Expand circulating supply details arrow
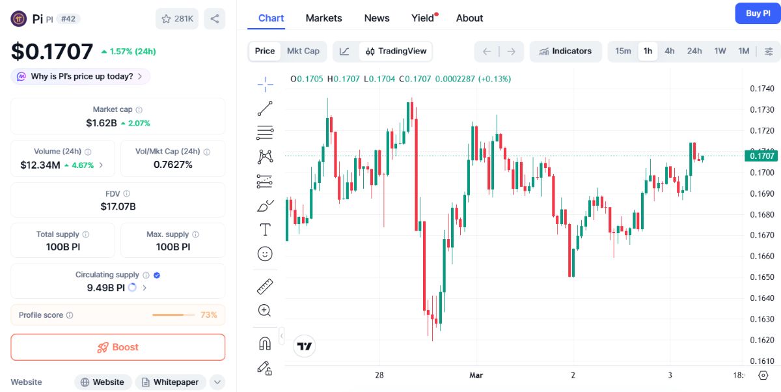 pos(144,287)
